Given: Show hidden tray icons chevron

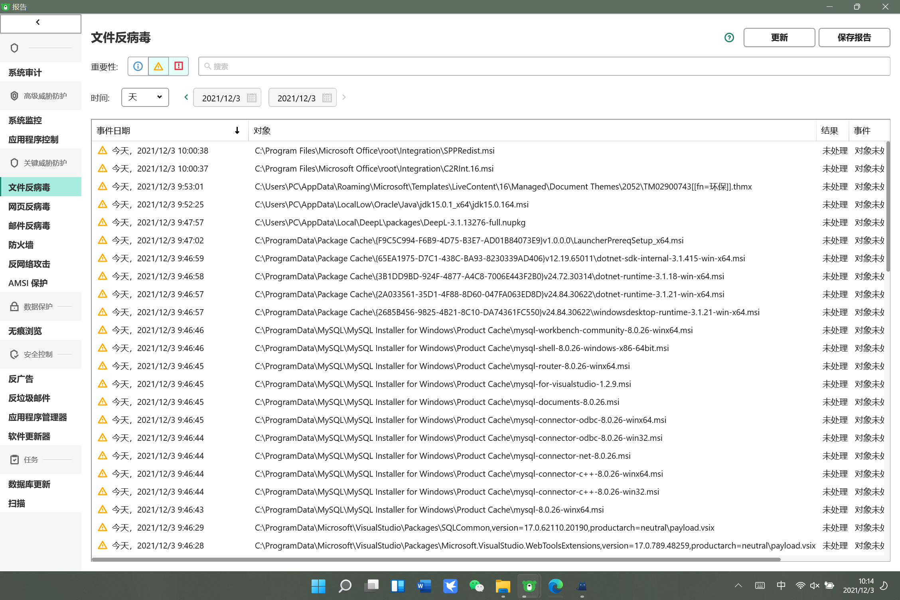Looking at the screenshot, I should pos(738,586).
